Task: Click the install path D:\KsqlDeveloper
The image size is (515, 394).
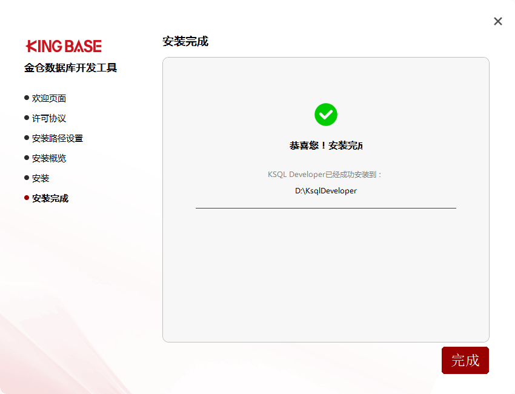Action: tap(325, 190)
